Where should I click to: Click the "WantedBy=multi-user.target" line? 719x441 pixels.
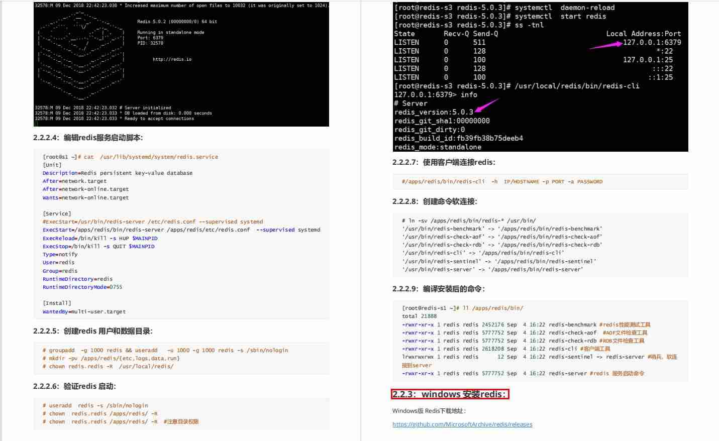84,311
